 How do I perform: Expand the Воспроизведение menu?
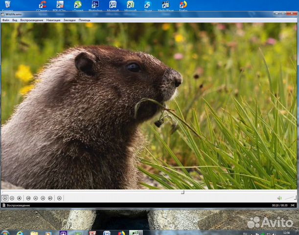click(x=32, y=20)
